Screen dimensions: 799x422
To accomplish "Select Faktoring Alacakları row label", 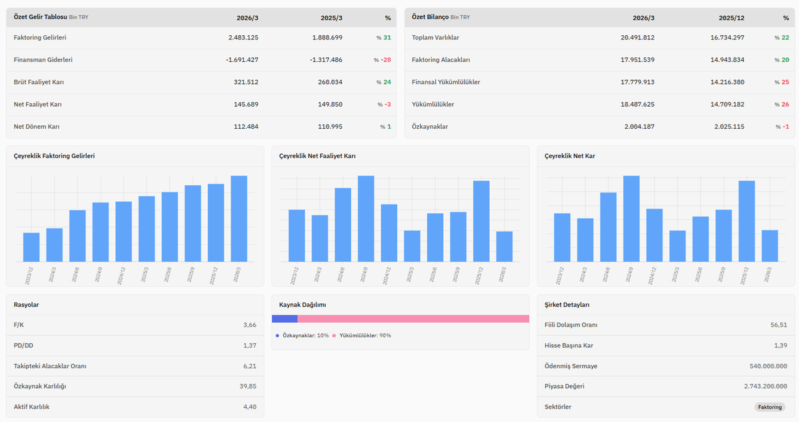I will click(x=440, y=59).
